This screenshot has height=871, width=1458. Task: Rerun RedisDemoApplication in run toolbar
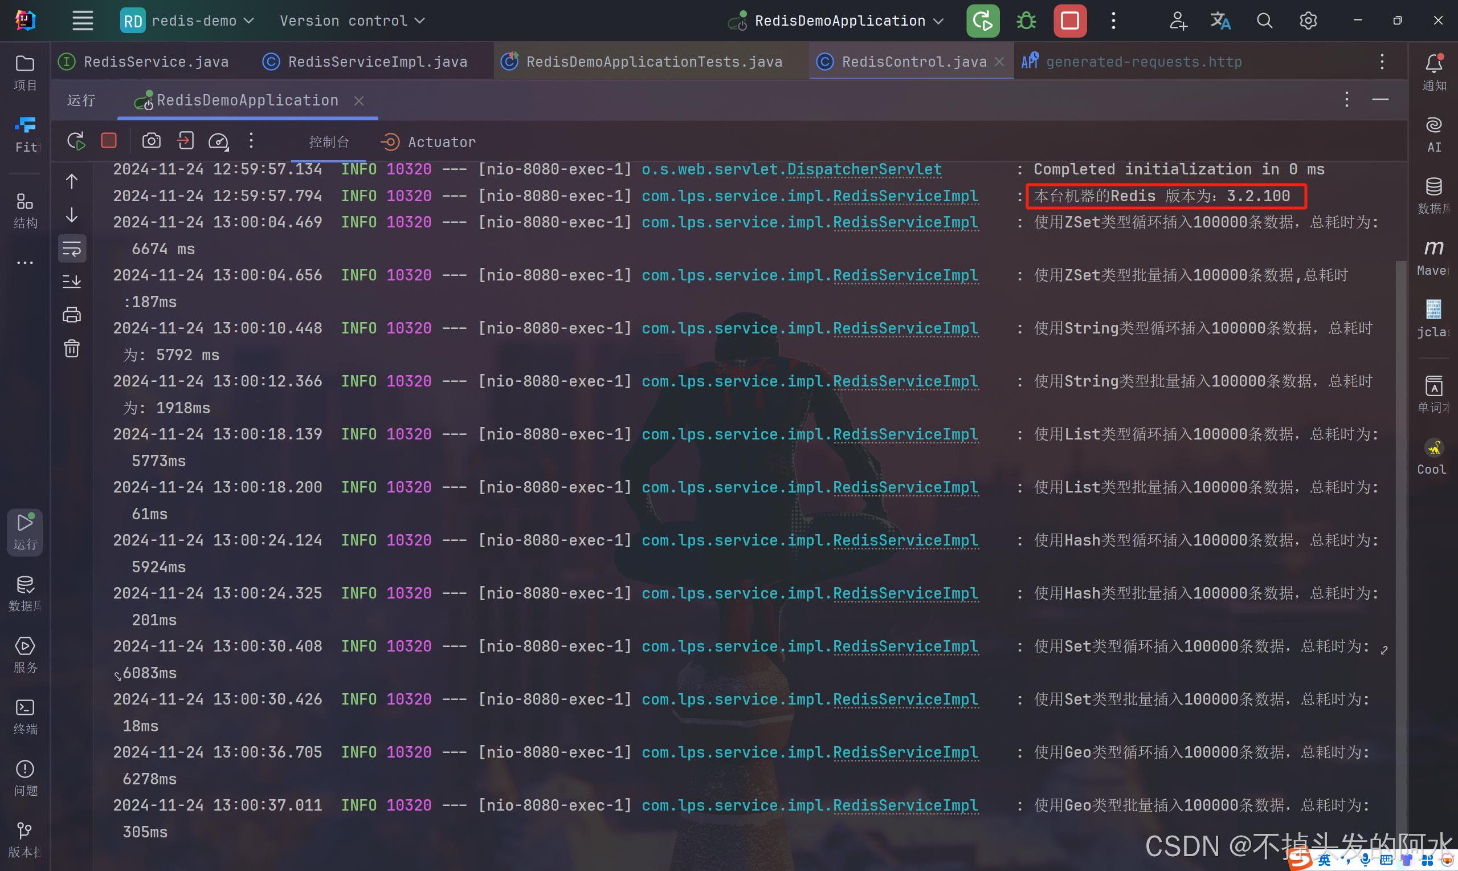point(76,141)
